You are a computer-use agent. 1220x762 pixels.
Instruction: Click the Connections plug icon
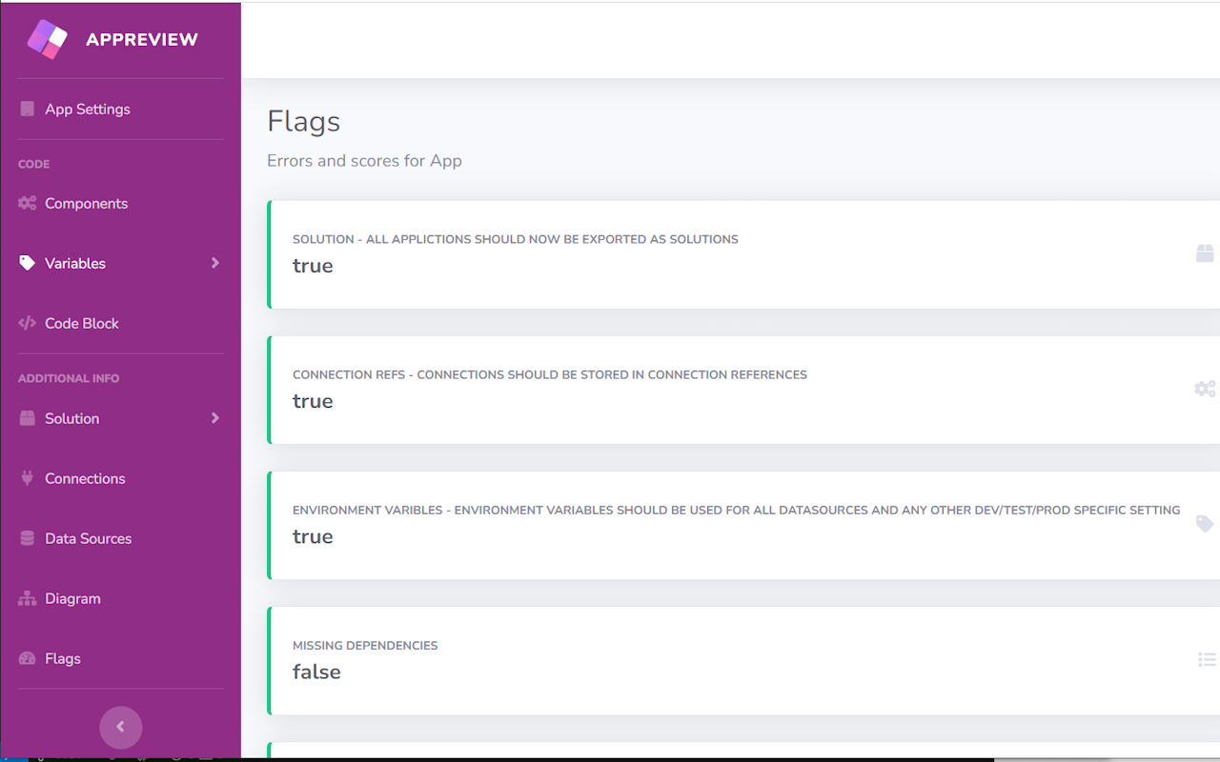click(x=27, y=478)
